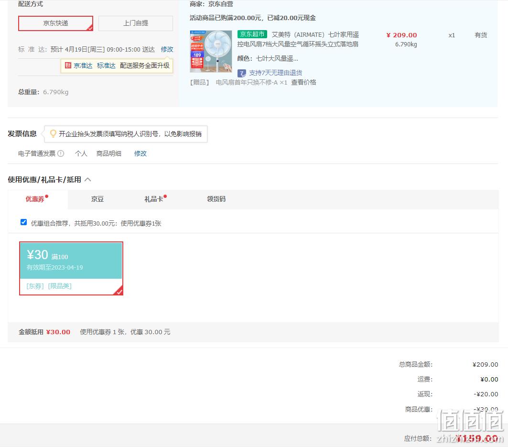The height and width of the screenshot is (447, 508).
Task: Switch to the 优惠券 tab
Action: click(35, 199)
